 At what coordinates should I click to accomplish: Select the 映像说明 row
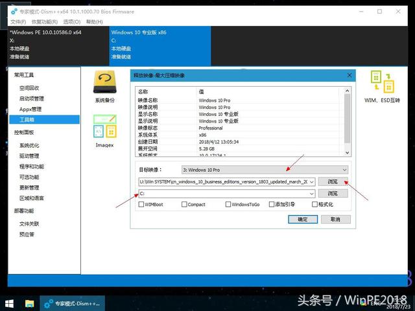(x=239, y=108)
